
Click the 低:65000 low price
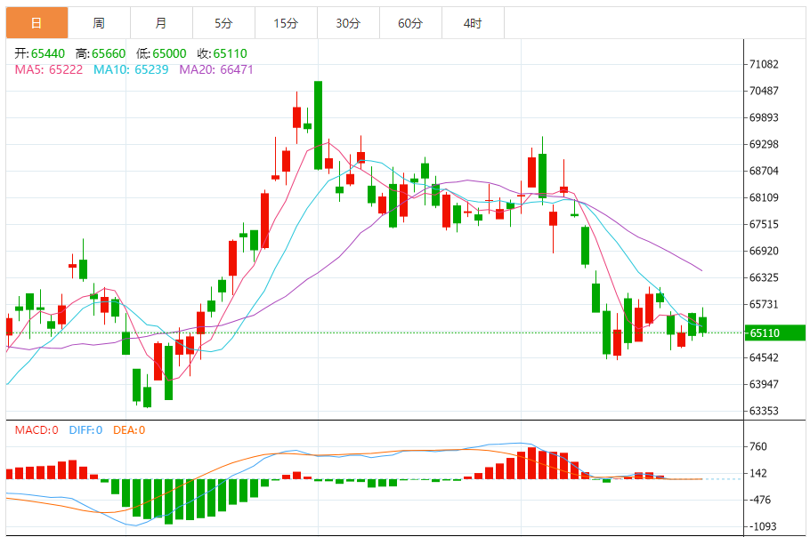point(161,53)
